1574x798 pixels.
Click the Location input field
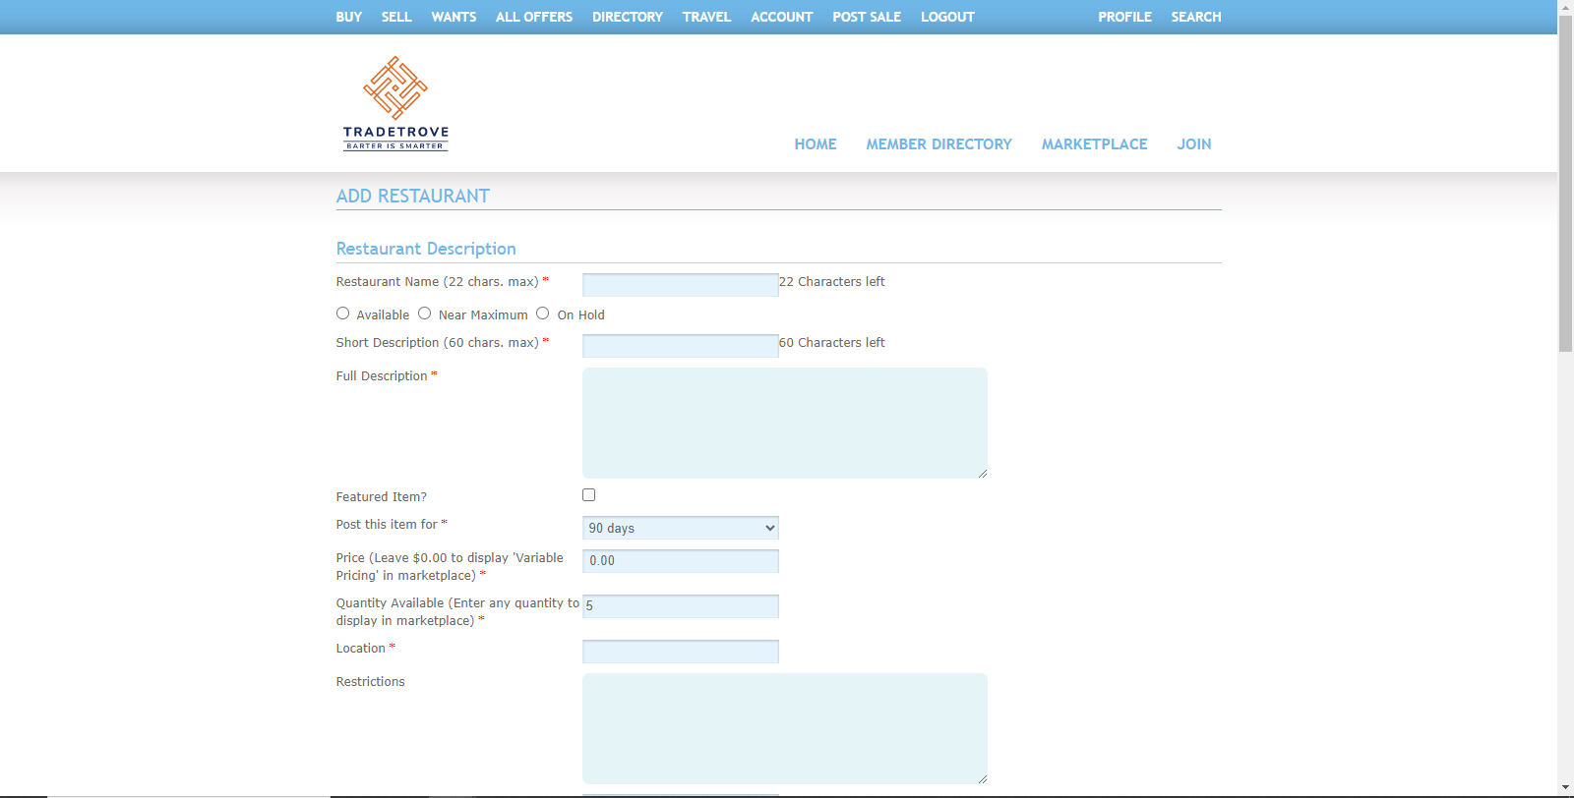pos(680,652)
